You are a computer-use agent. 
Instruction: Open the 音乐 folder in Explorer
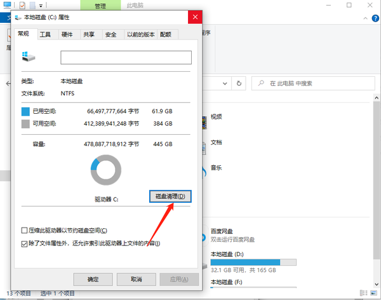coord(216,168)
